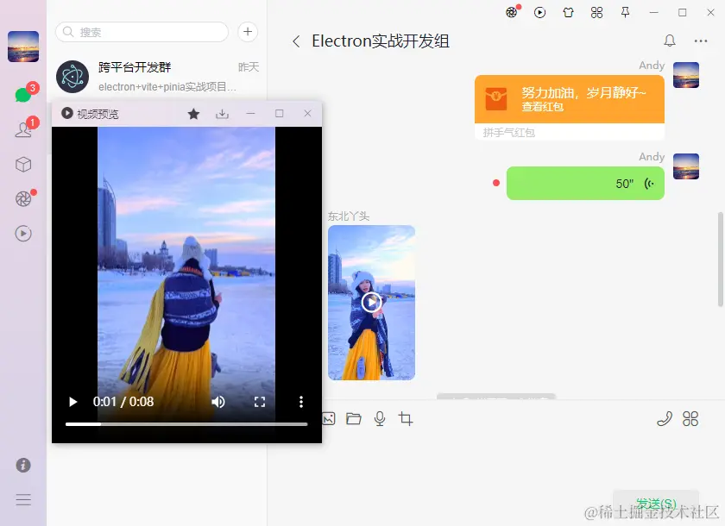Open Video Channels play icon in title bar
Image resolution: width=725 pixels, height=526 pixels.
click(540, 12)
